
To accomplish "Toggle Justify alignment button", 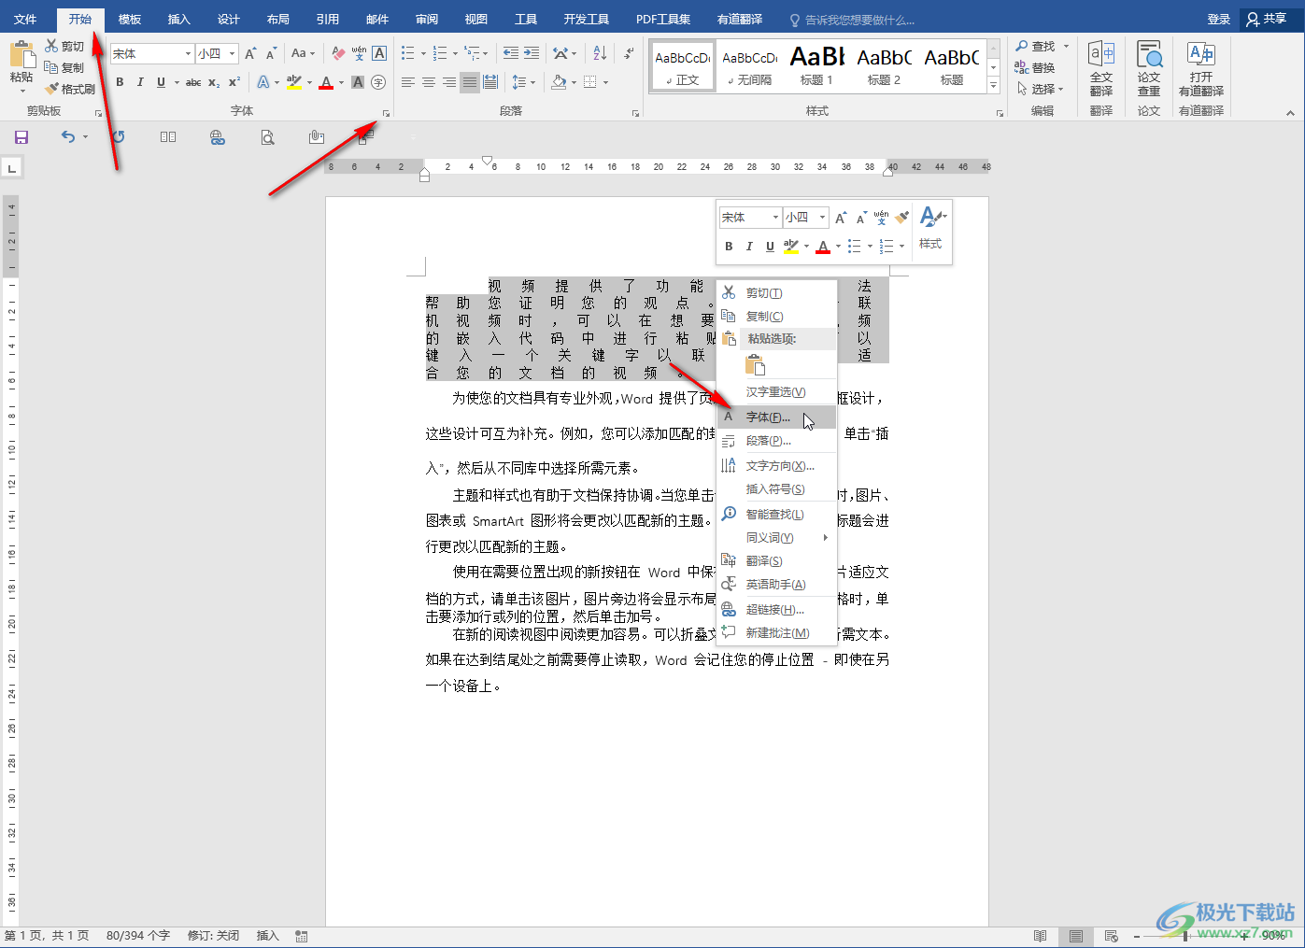I will pyautogui.click(x=470, y=82).
